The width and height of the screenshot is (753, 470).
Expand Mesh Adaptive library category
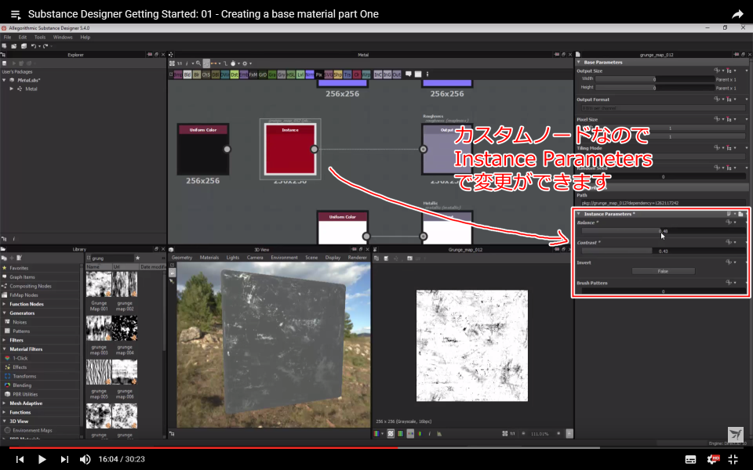click(x=5, y=403)
